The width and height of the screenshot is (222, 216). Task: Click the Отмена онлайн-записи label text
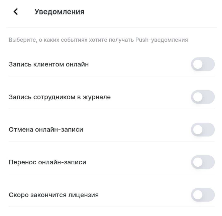46,129
